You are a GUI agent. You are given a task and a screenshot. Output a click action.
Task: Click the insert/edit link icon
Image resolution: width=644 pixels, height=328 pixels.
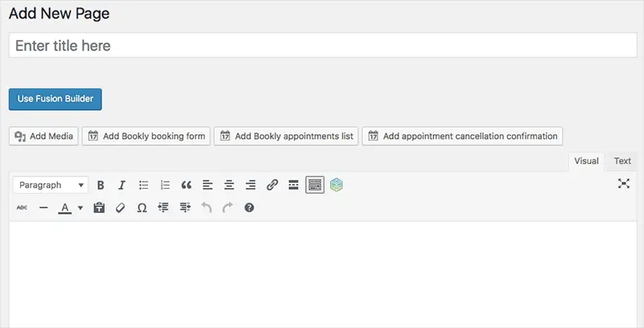tap(272, 186)
